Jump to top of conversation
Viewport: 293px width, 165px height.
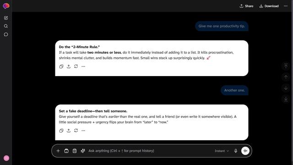pos(286,66)
